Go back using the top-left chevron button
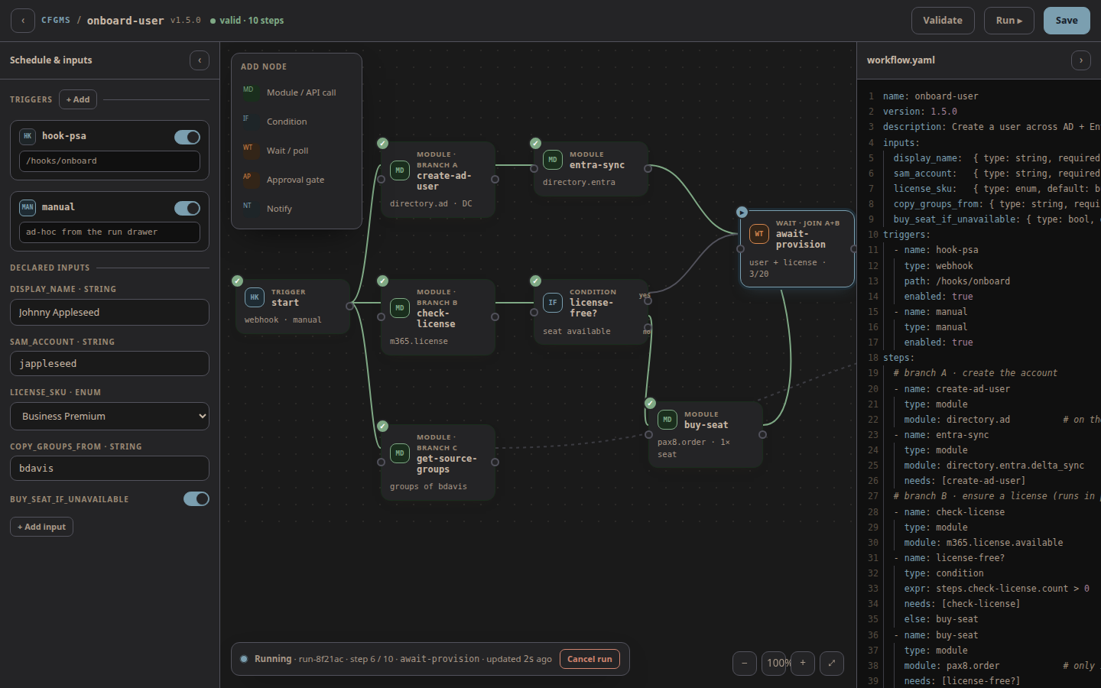This screenshot has width=1101, height=688. pos(23,21)
